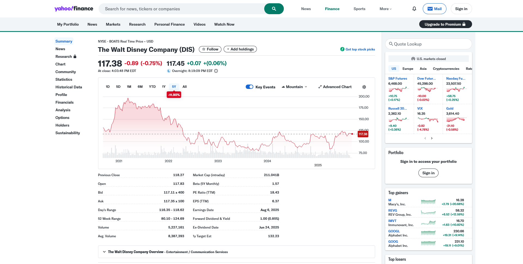Screen dimensions: 523x264
Task: Open Financials in sidebar
Action: click(x=65, y=102)
